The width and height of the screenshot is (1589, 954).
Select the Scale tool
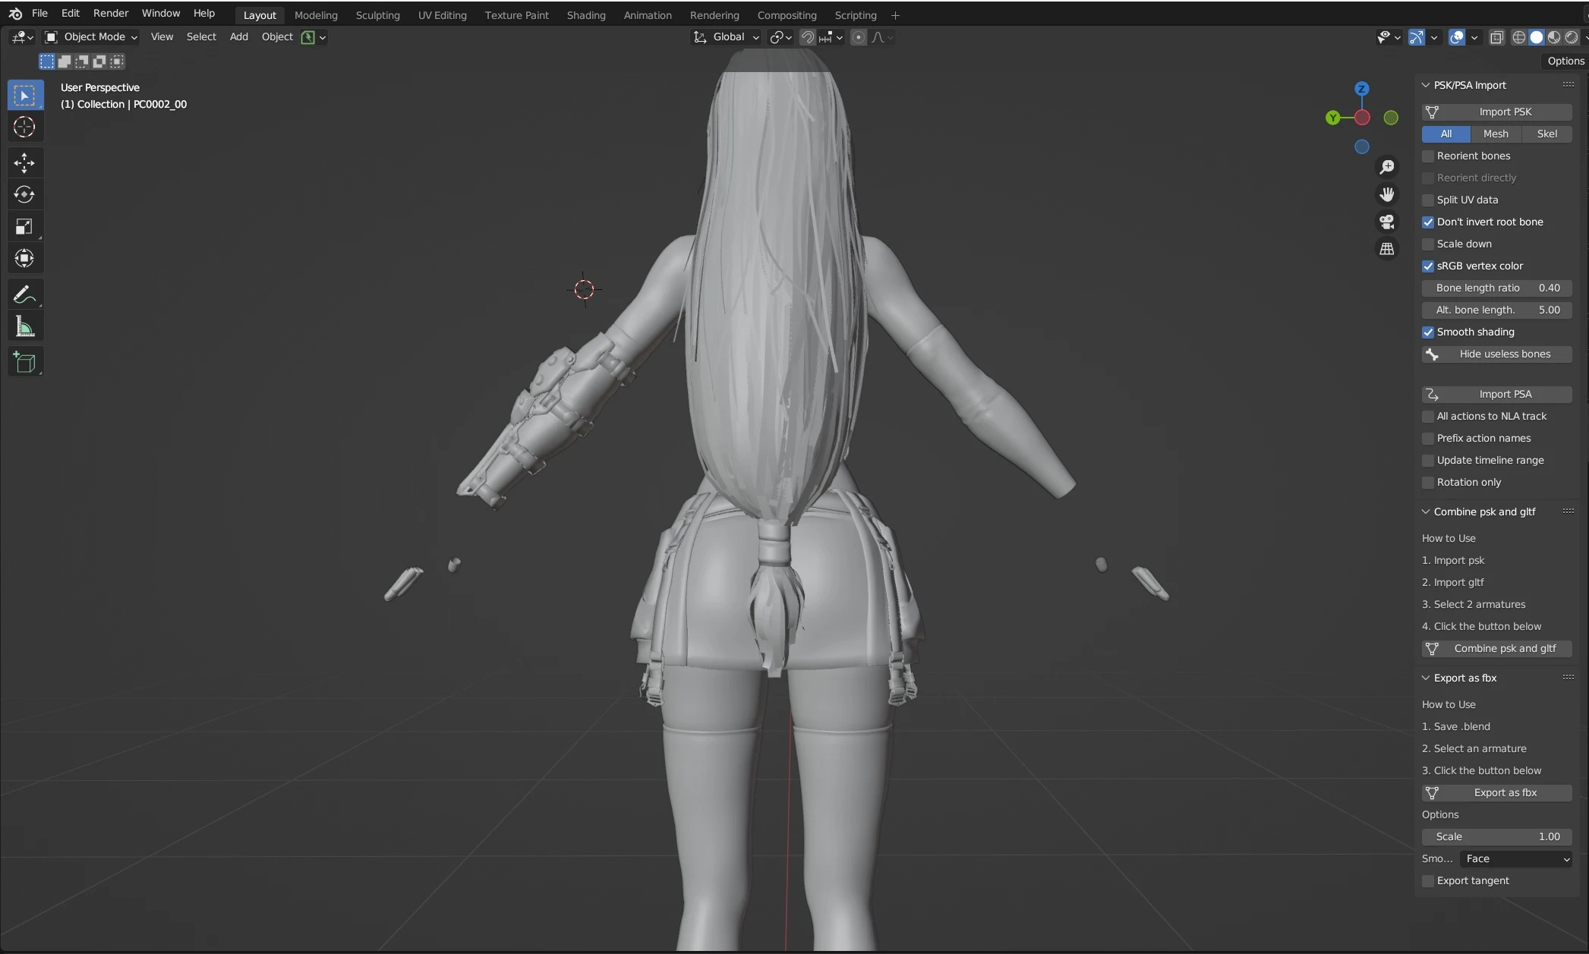[x=24, y=226]
